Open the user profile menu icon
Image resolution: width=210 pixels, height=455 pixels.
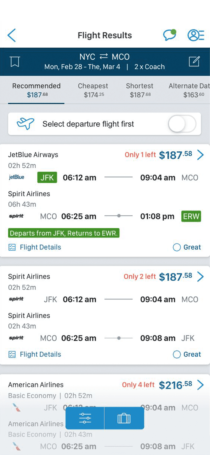[195, 35]
